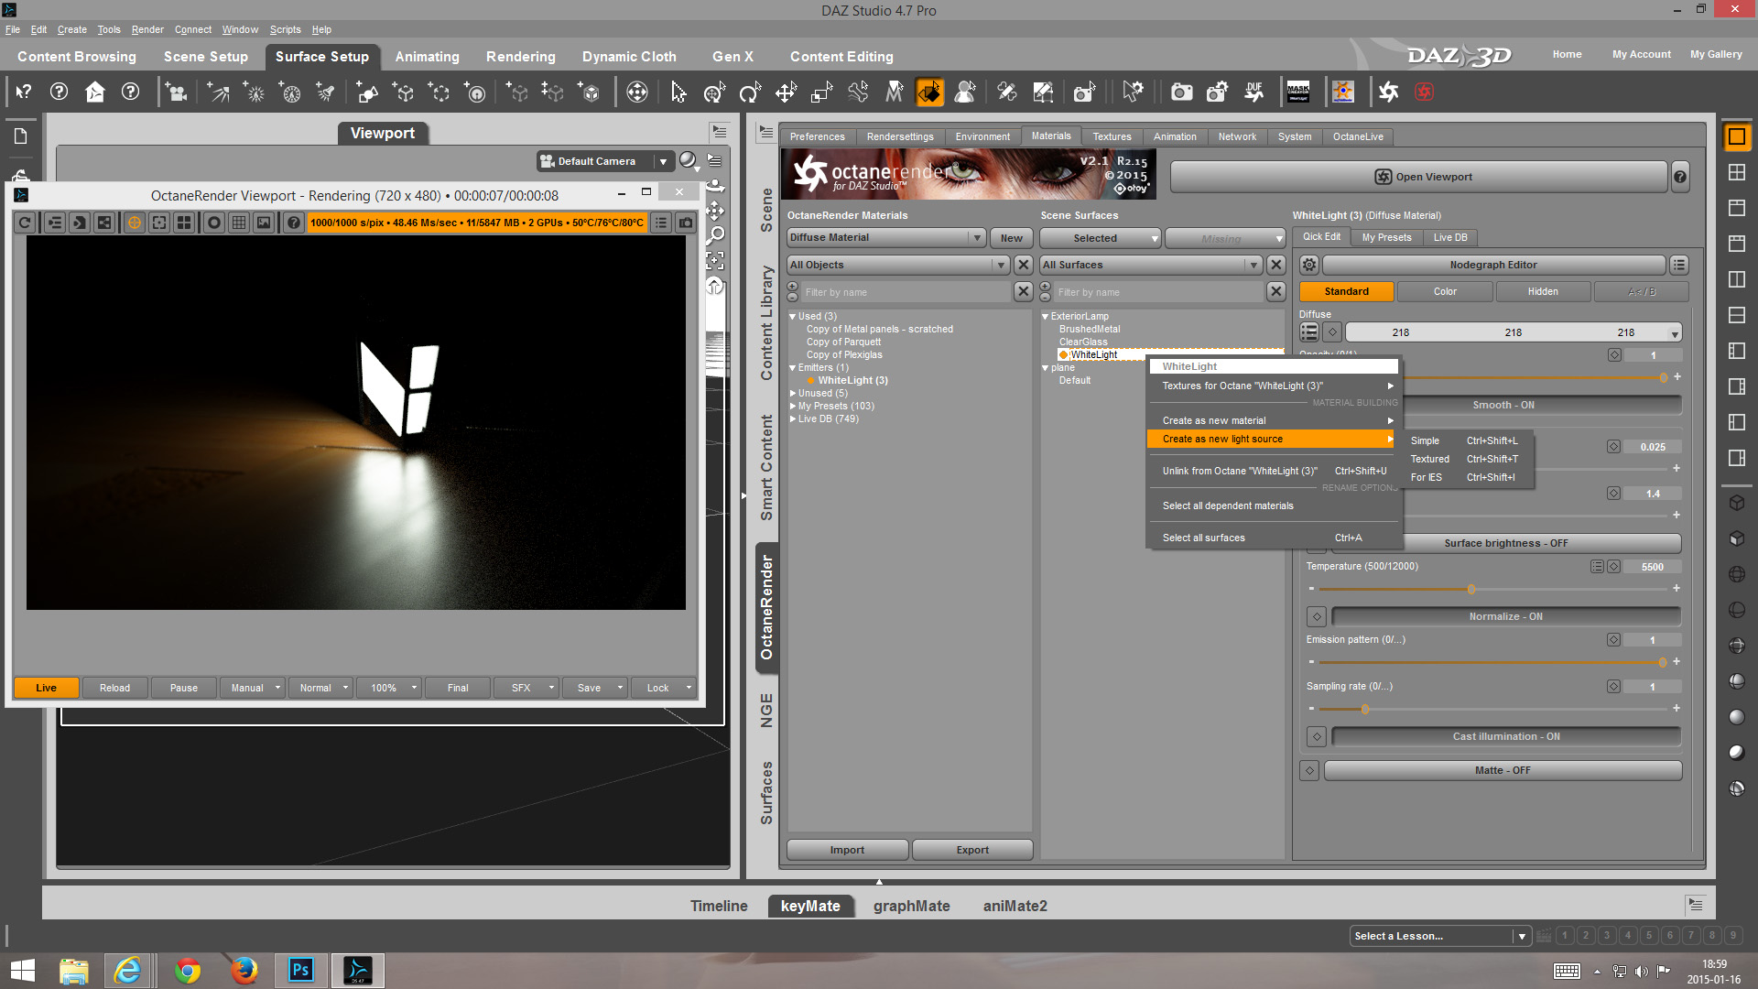Screen dimensions: 1758x989
Task: Click the camera snapshot icon in Octane viewport
Action: 685,223
